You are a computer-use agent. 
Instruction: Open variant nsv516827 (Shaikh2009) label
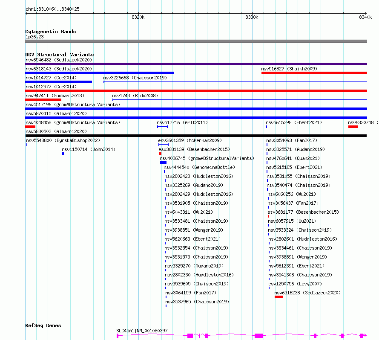[x=289, y=69]
